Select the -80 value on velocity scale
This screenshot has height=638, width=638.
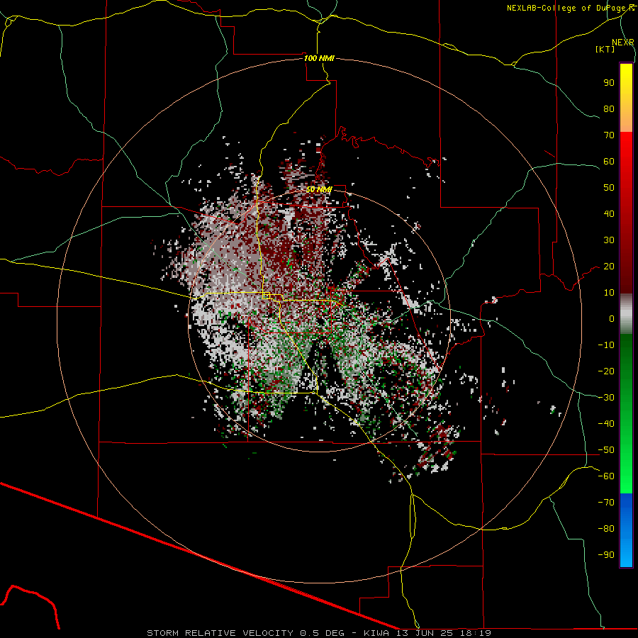(606, 529)
